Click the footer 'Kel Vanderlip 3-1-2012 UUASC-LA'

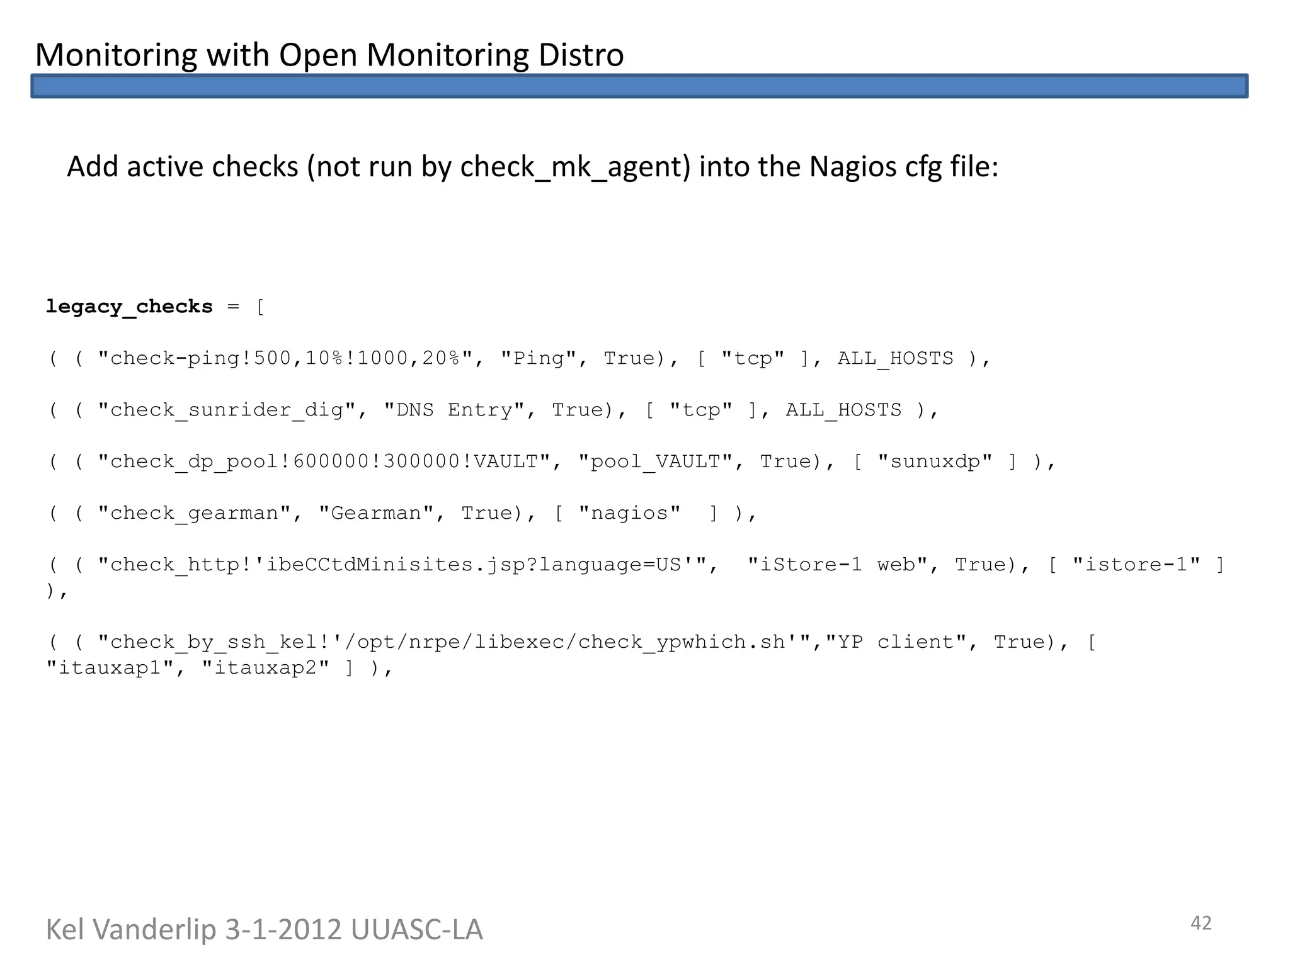point(264,930)
